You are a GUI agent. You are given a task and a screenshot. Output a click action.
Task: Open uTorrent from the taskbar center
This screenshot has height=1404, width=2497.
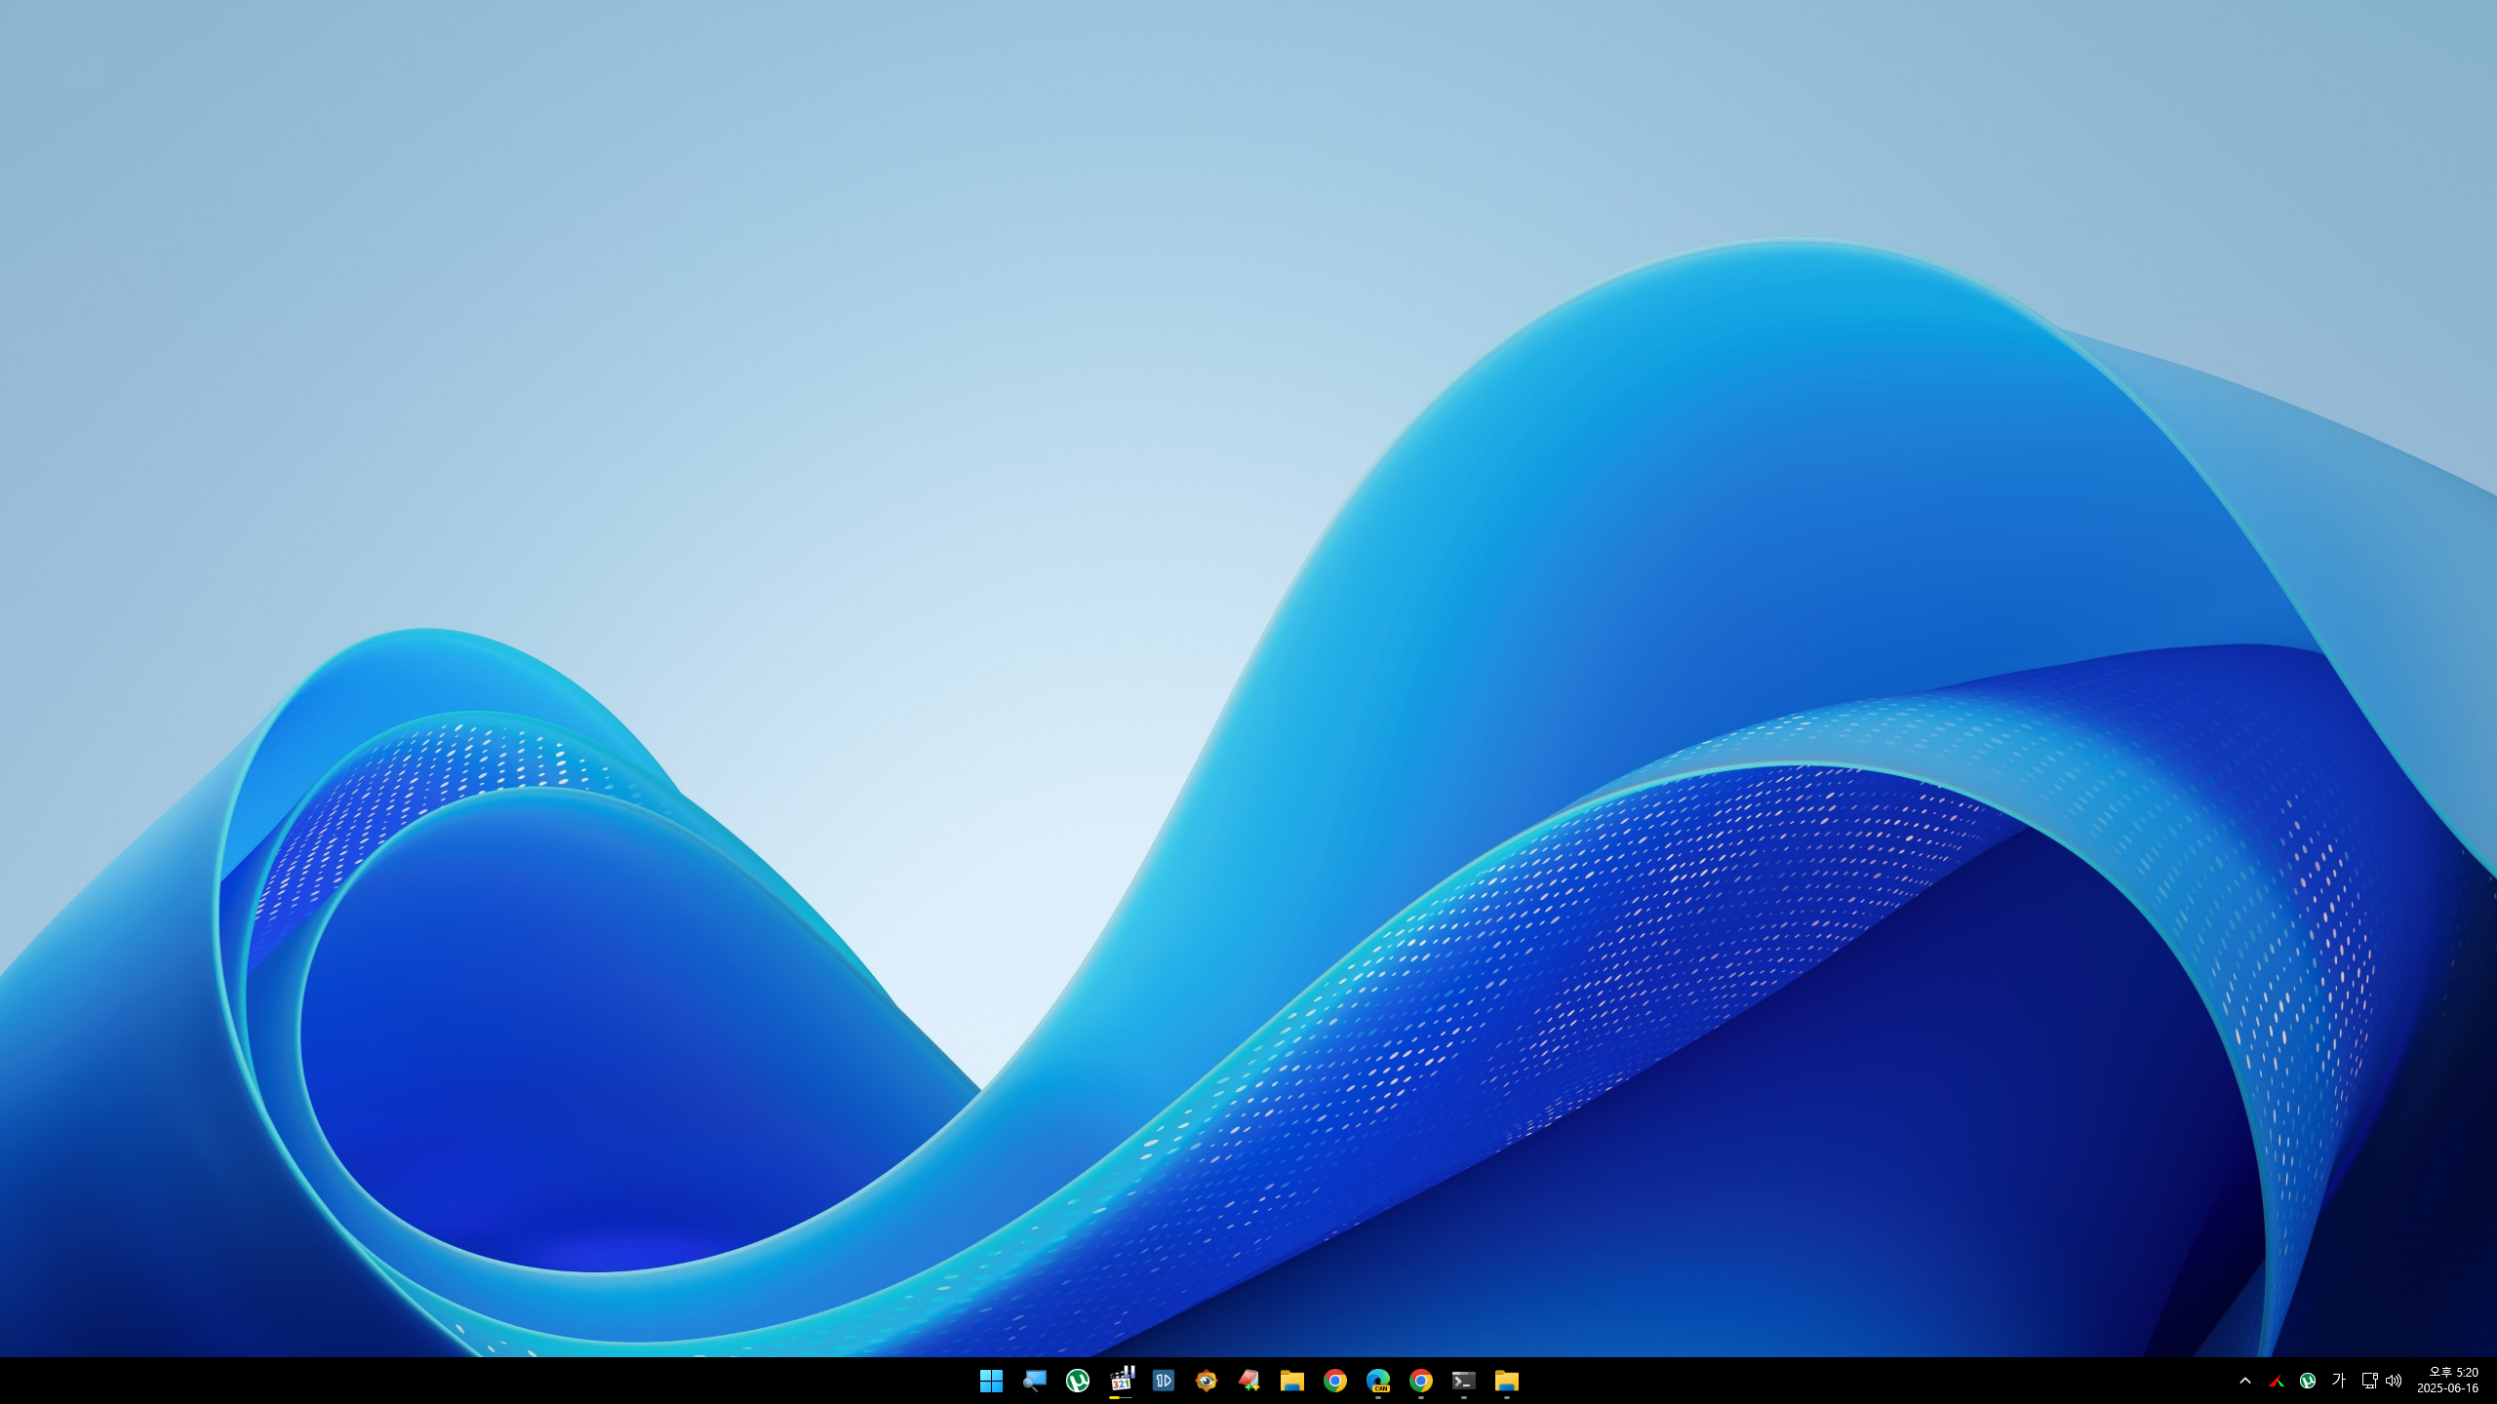click(x=1077, y=1381)
